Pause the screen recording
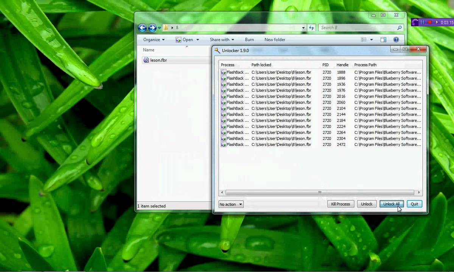Viewport: 454px width, 272px height. coord(422,22)
